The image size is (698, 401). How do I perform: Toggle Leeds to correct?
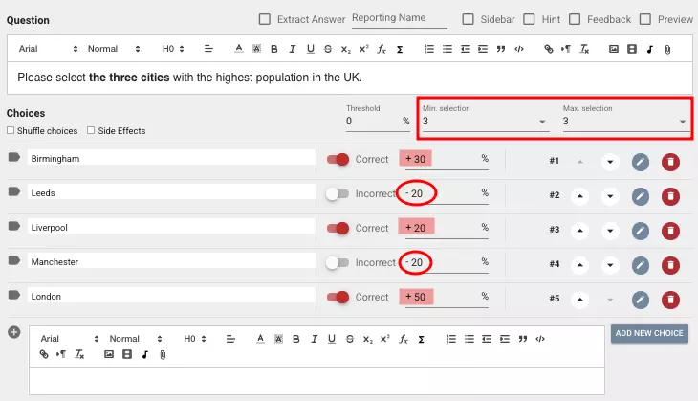click(337, 194)
